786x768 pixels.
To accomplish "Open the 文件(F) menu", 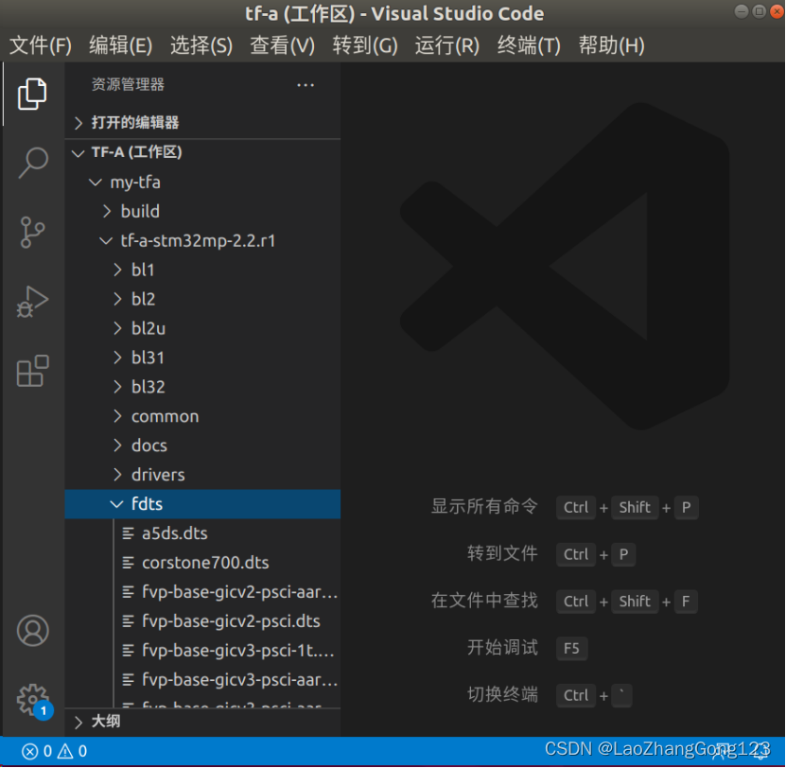I will [40, 44].
